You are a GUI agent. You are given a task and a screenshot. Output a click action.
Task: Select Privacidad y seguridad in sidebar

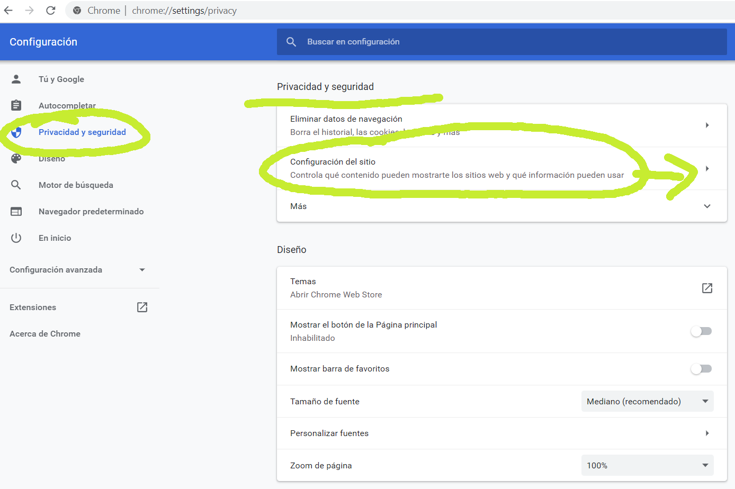(x=82, y=132)
